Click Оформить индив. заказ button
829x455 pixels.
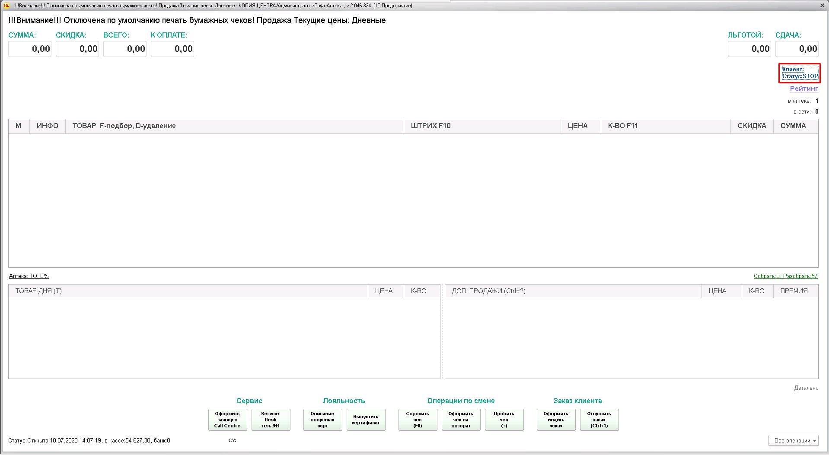point(556,420)
